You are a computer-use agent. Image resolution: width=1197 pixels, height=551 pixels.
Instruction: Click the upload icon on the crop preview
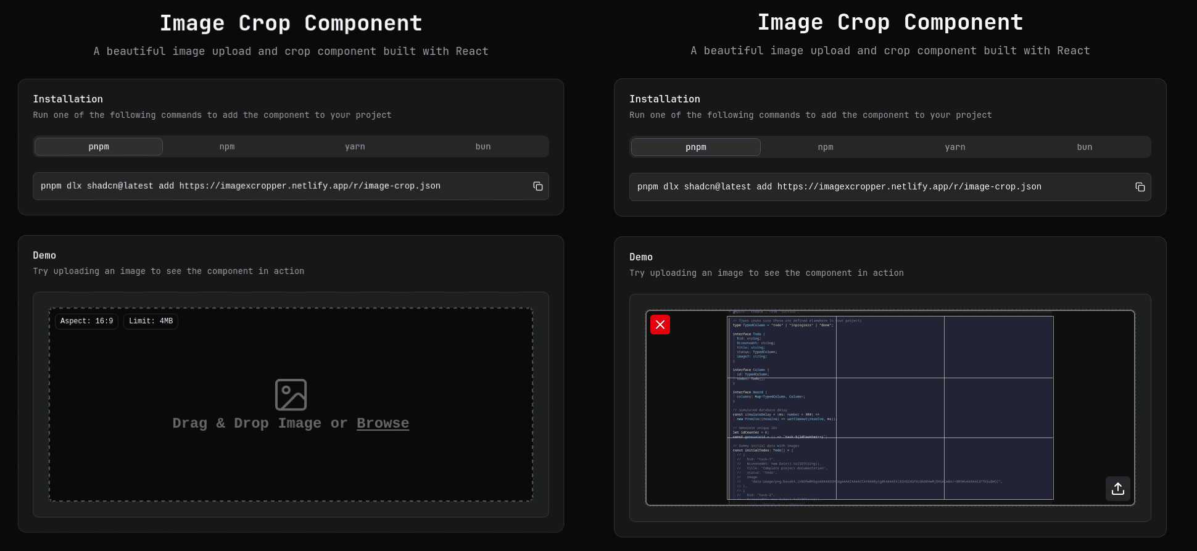1117,489
